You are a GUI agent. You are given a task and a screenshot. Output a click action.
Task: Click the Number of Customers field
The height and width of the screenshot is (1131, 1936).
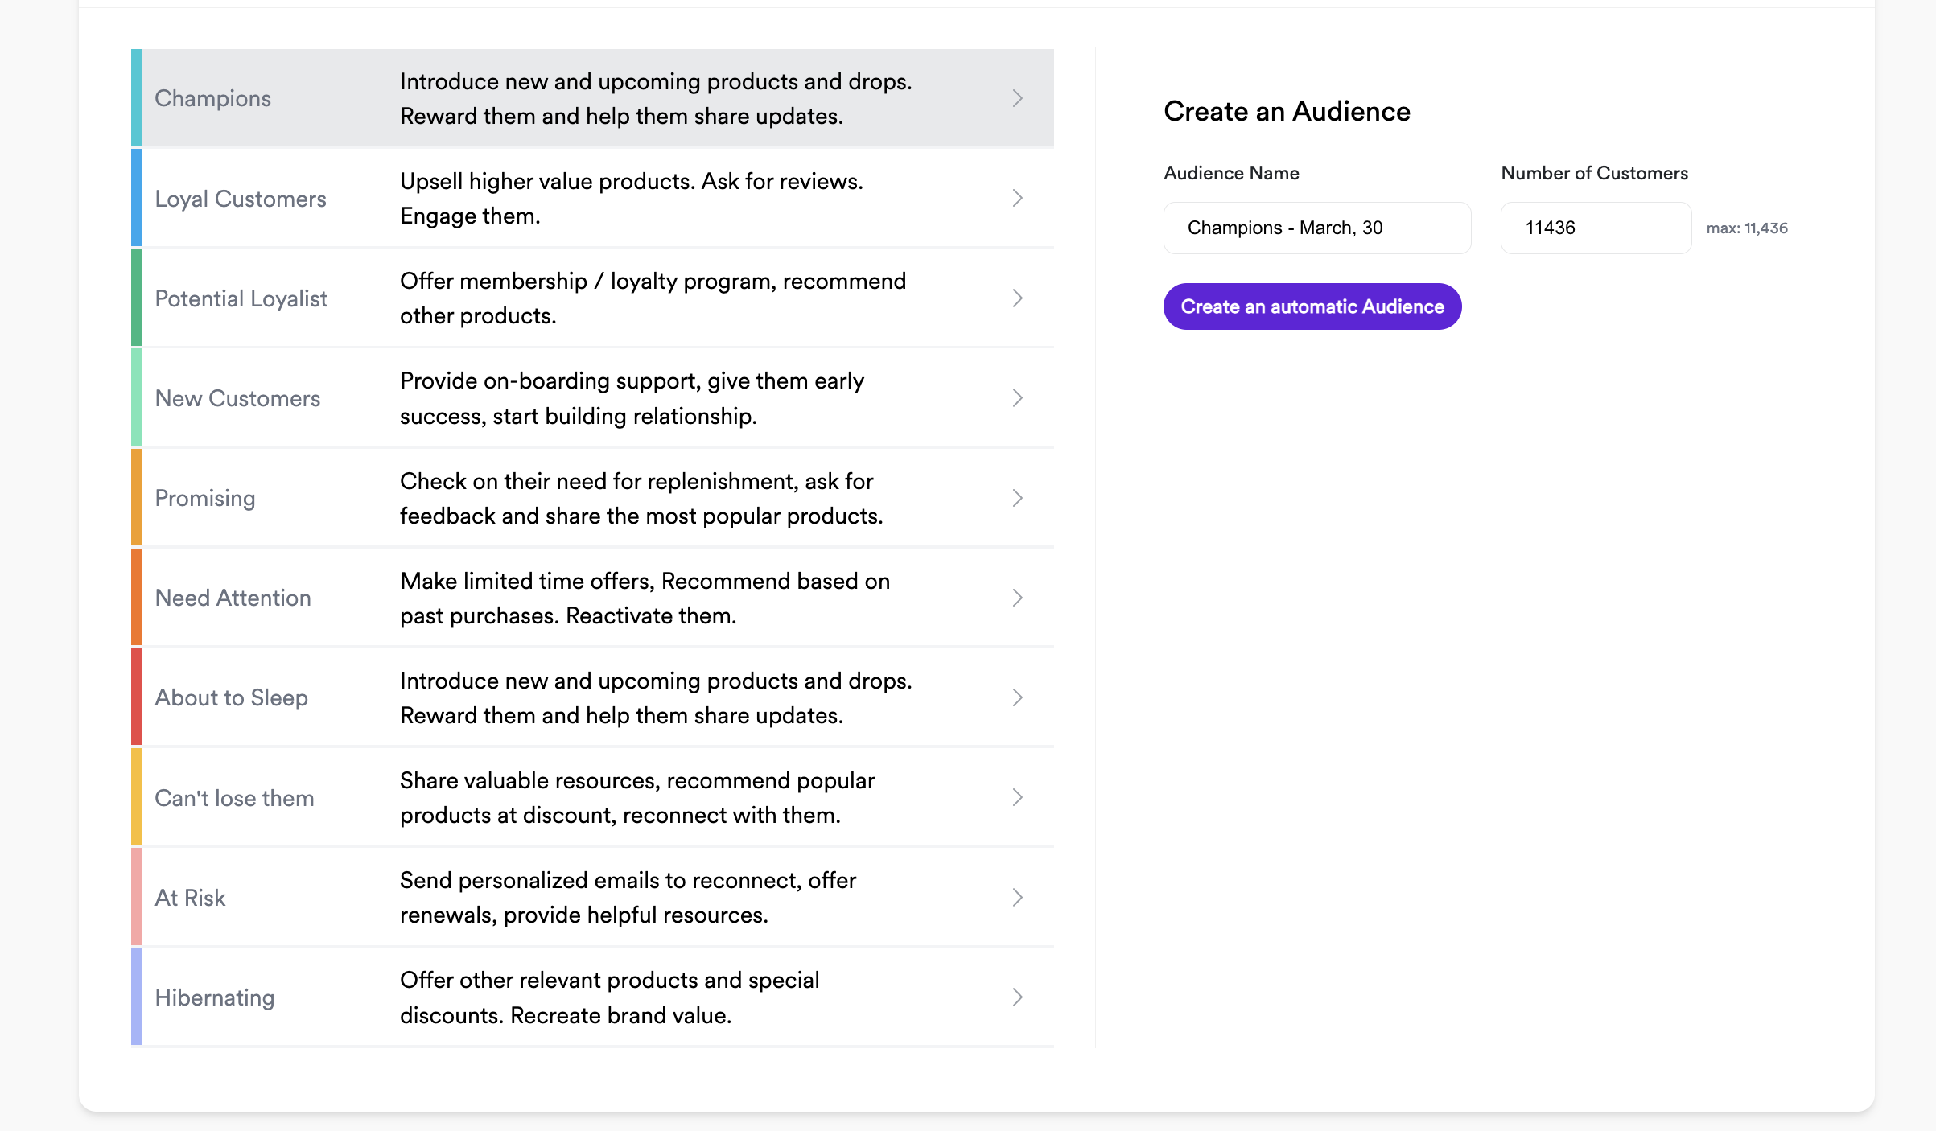point(1595,228)
